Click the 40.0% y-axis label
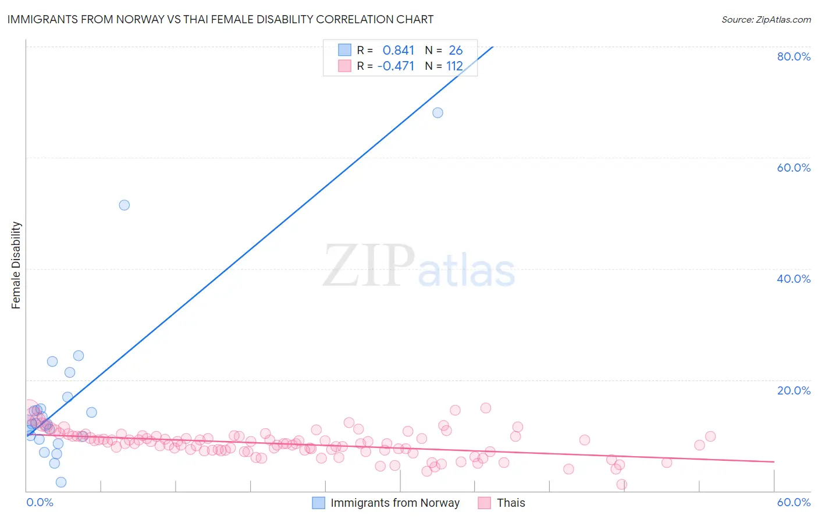The image size is (818, 519). coord(794,279)
